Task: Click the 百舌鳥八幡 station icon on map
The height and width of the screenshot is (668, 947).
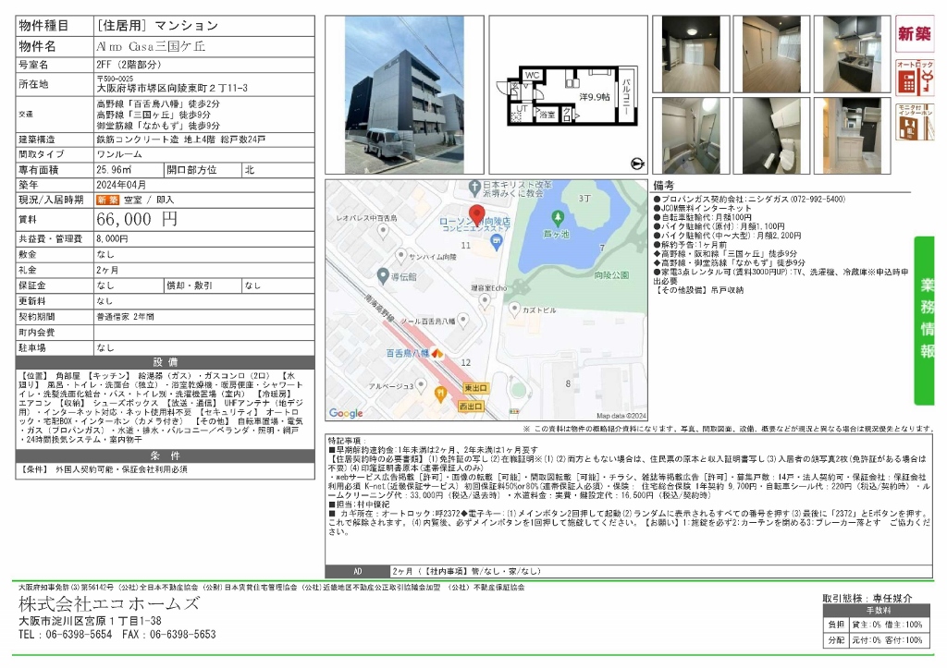Action: coord(437,352)
